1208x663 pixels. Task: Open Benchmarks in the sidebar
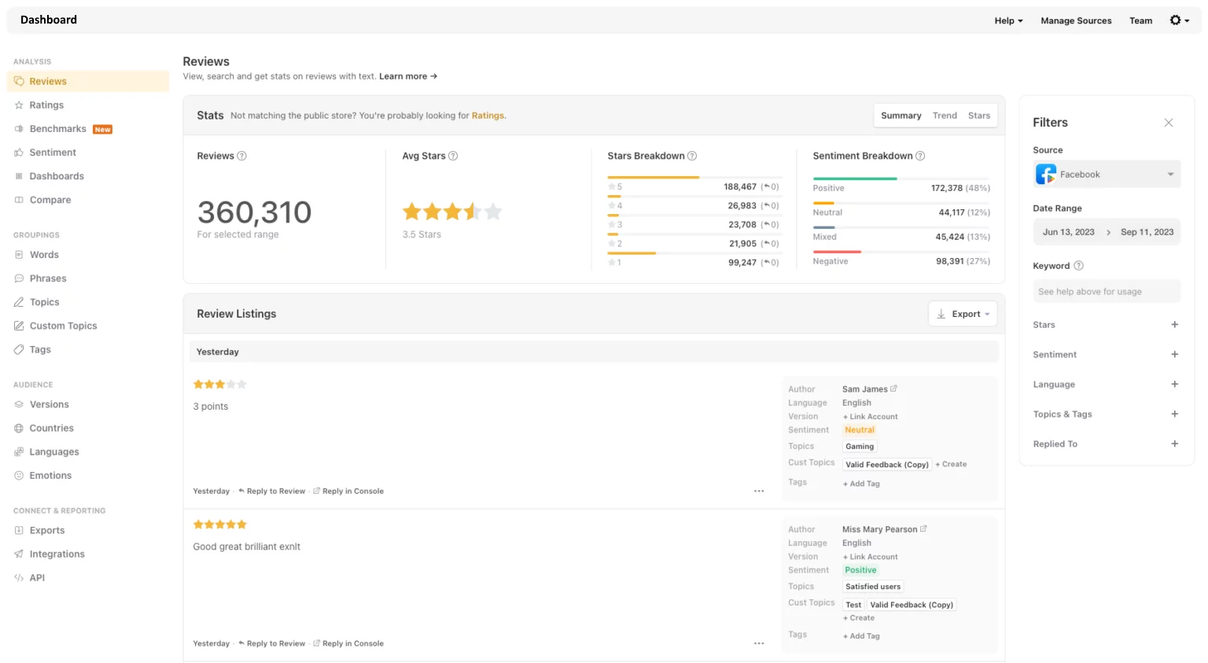(58, 129)
